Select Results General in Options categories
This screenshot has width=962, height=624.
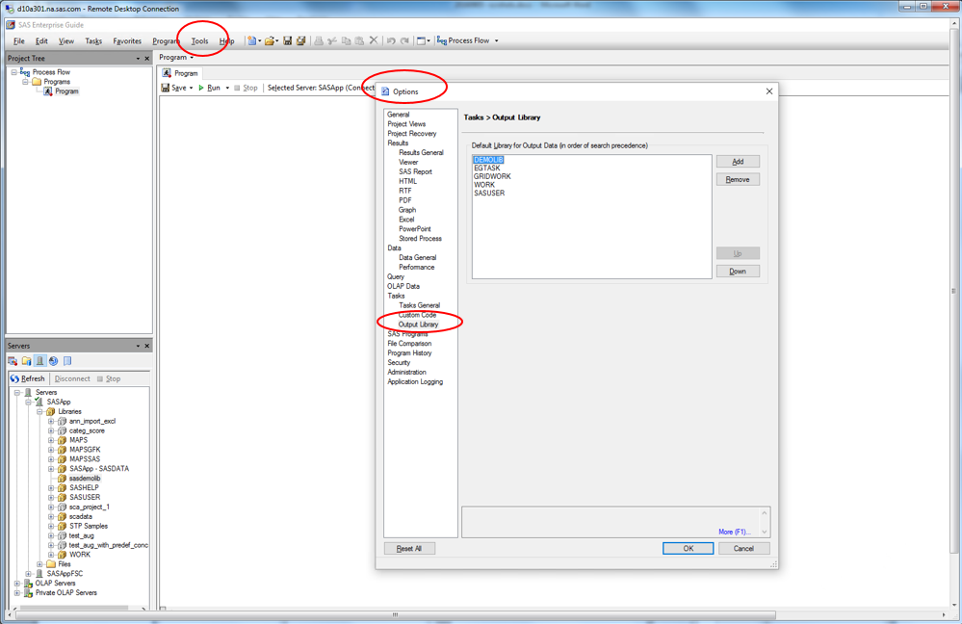coord(421,152)
